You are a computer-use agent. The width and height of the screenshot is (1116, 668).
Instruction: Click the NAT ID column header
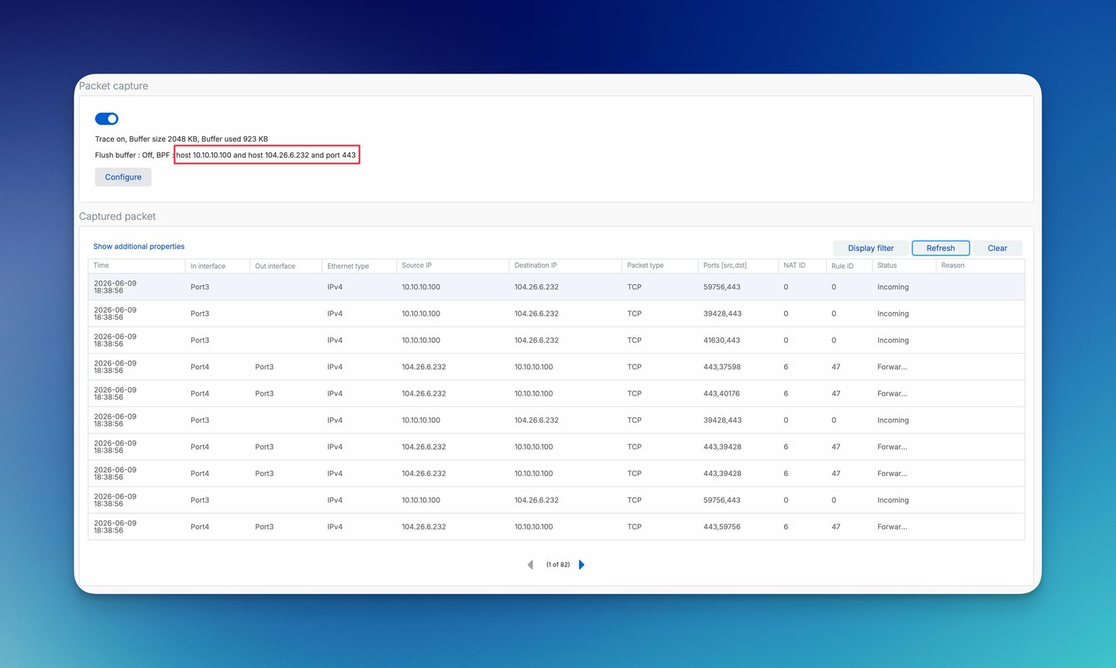[x=794, y=265]
